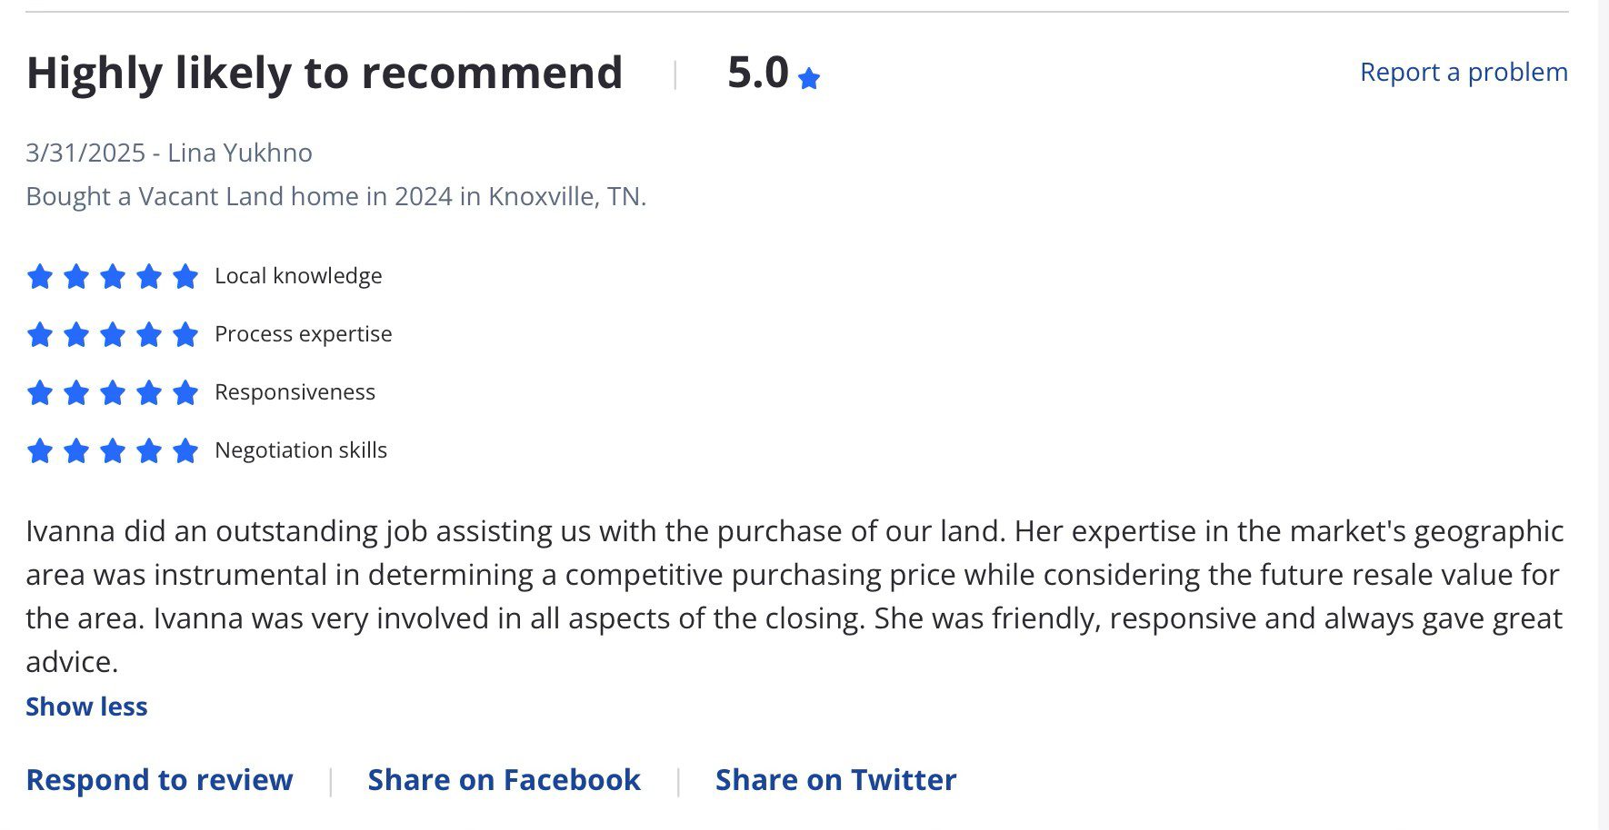Click the fifth star in Local knowledge row
Screen dimensions: 1609x830
pyautogui.click(x=185, y=276)
